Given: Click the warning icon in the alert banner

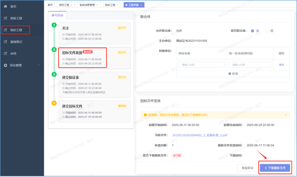Looking at the screenshot, I should pos(145,115).
